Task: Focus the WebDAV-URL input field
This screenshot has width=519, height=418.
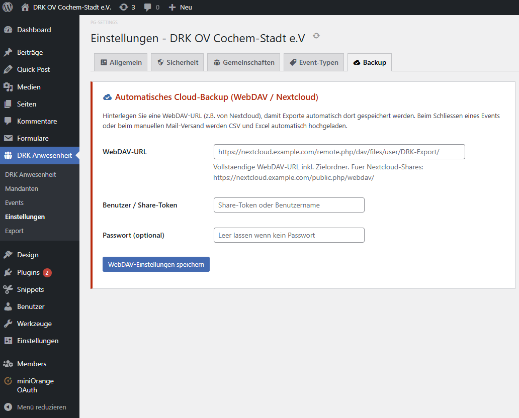Action: click(339, 152)
